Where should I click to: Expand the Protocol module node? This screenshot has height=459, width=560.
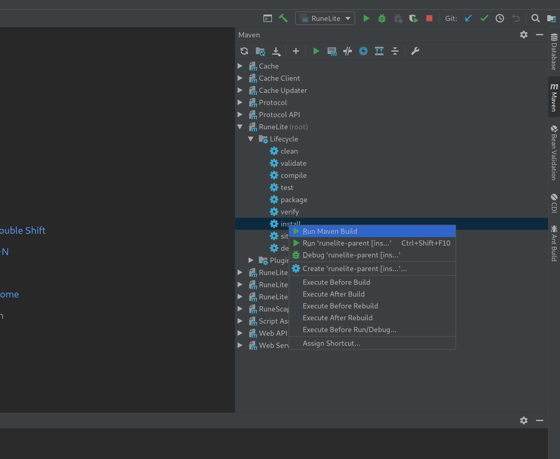240,102
